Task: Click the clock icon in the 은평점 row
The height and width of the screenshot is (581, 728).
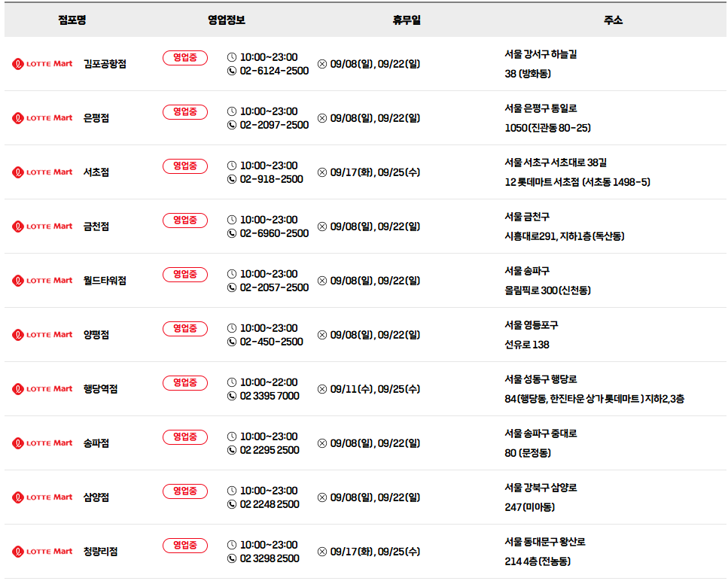Action: click(x=232, y=111)
